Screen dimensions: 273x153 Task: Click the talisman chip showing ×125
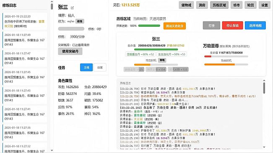134,69
